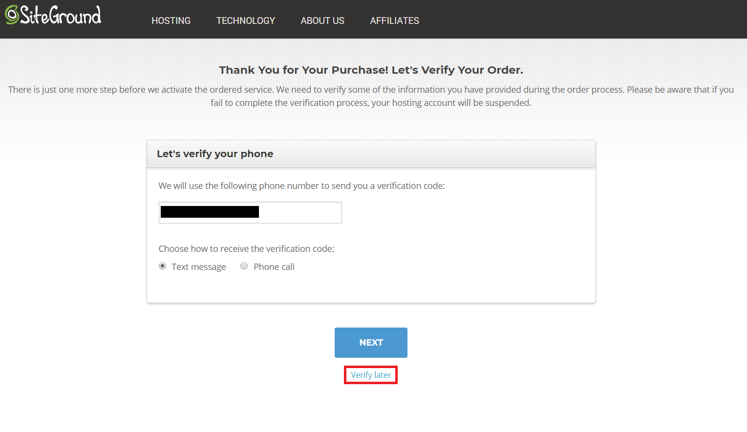Go to the ABOUT US page
The width and height of the screenshot is (747, 432).
[322, 21]
